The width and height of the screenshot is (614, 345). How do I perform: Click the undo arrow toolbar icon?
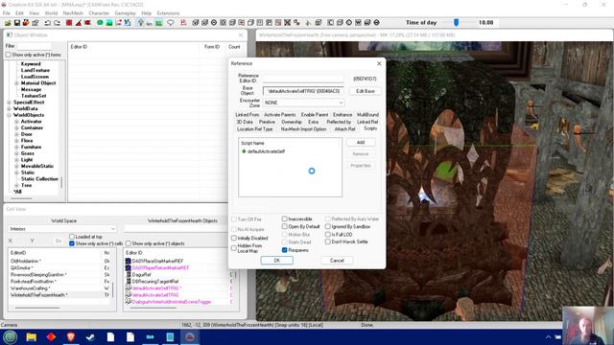(47, 23)
